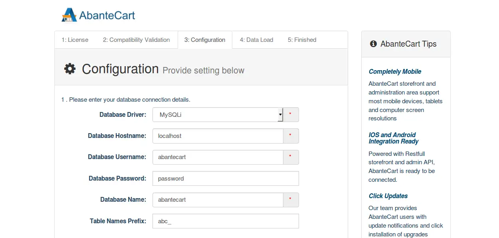Click the required asterisk next to Database Username
499x238 pixels.
tap(291, 157)
